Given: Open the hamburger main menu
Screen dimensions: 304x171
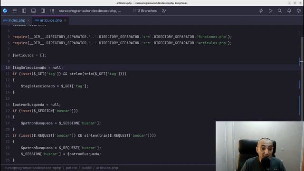Looking at the screenshot, I should click(15, 10).
